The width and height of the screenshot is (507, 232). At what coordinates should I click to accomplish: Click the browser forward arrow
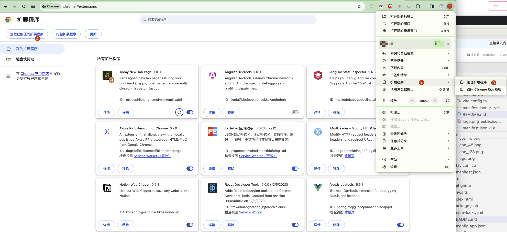pos(15,6)
